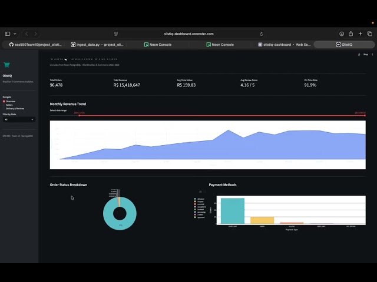
Task: Toggle the shipped legend entry
Action: point(199,202)
